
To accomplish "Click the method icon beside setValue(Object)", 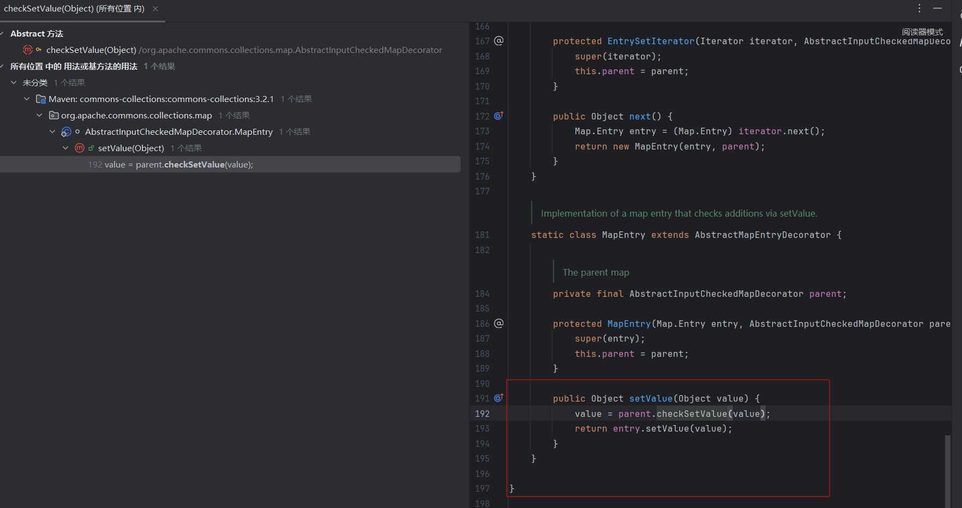I will 80,148.
